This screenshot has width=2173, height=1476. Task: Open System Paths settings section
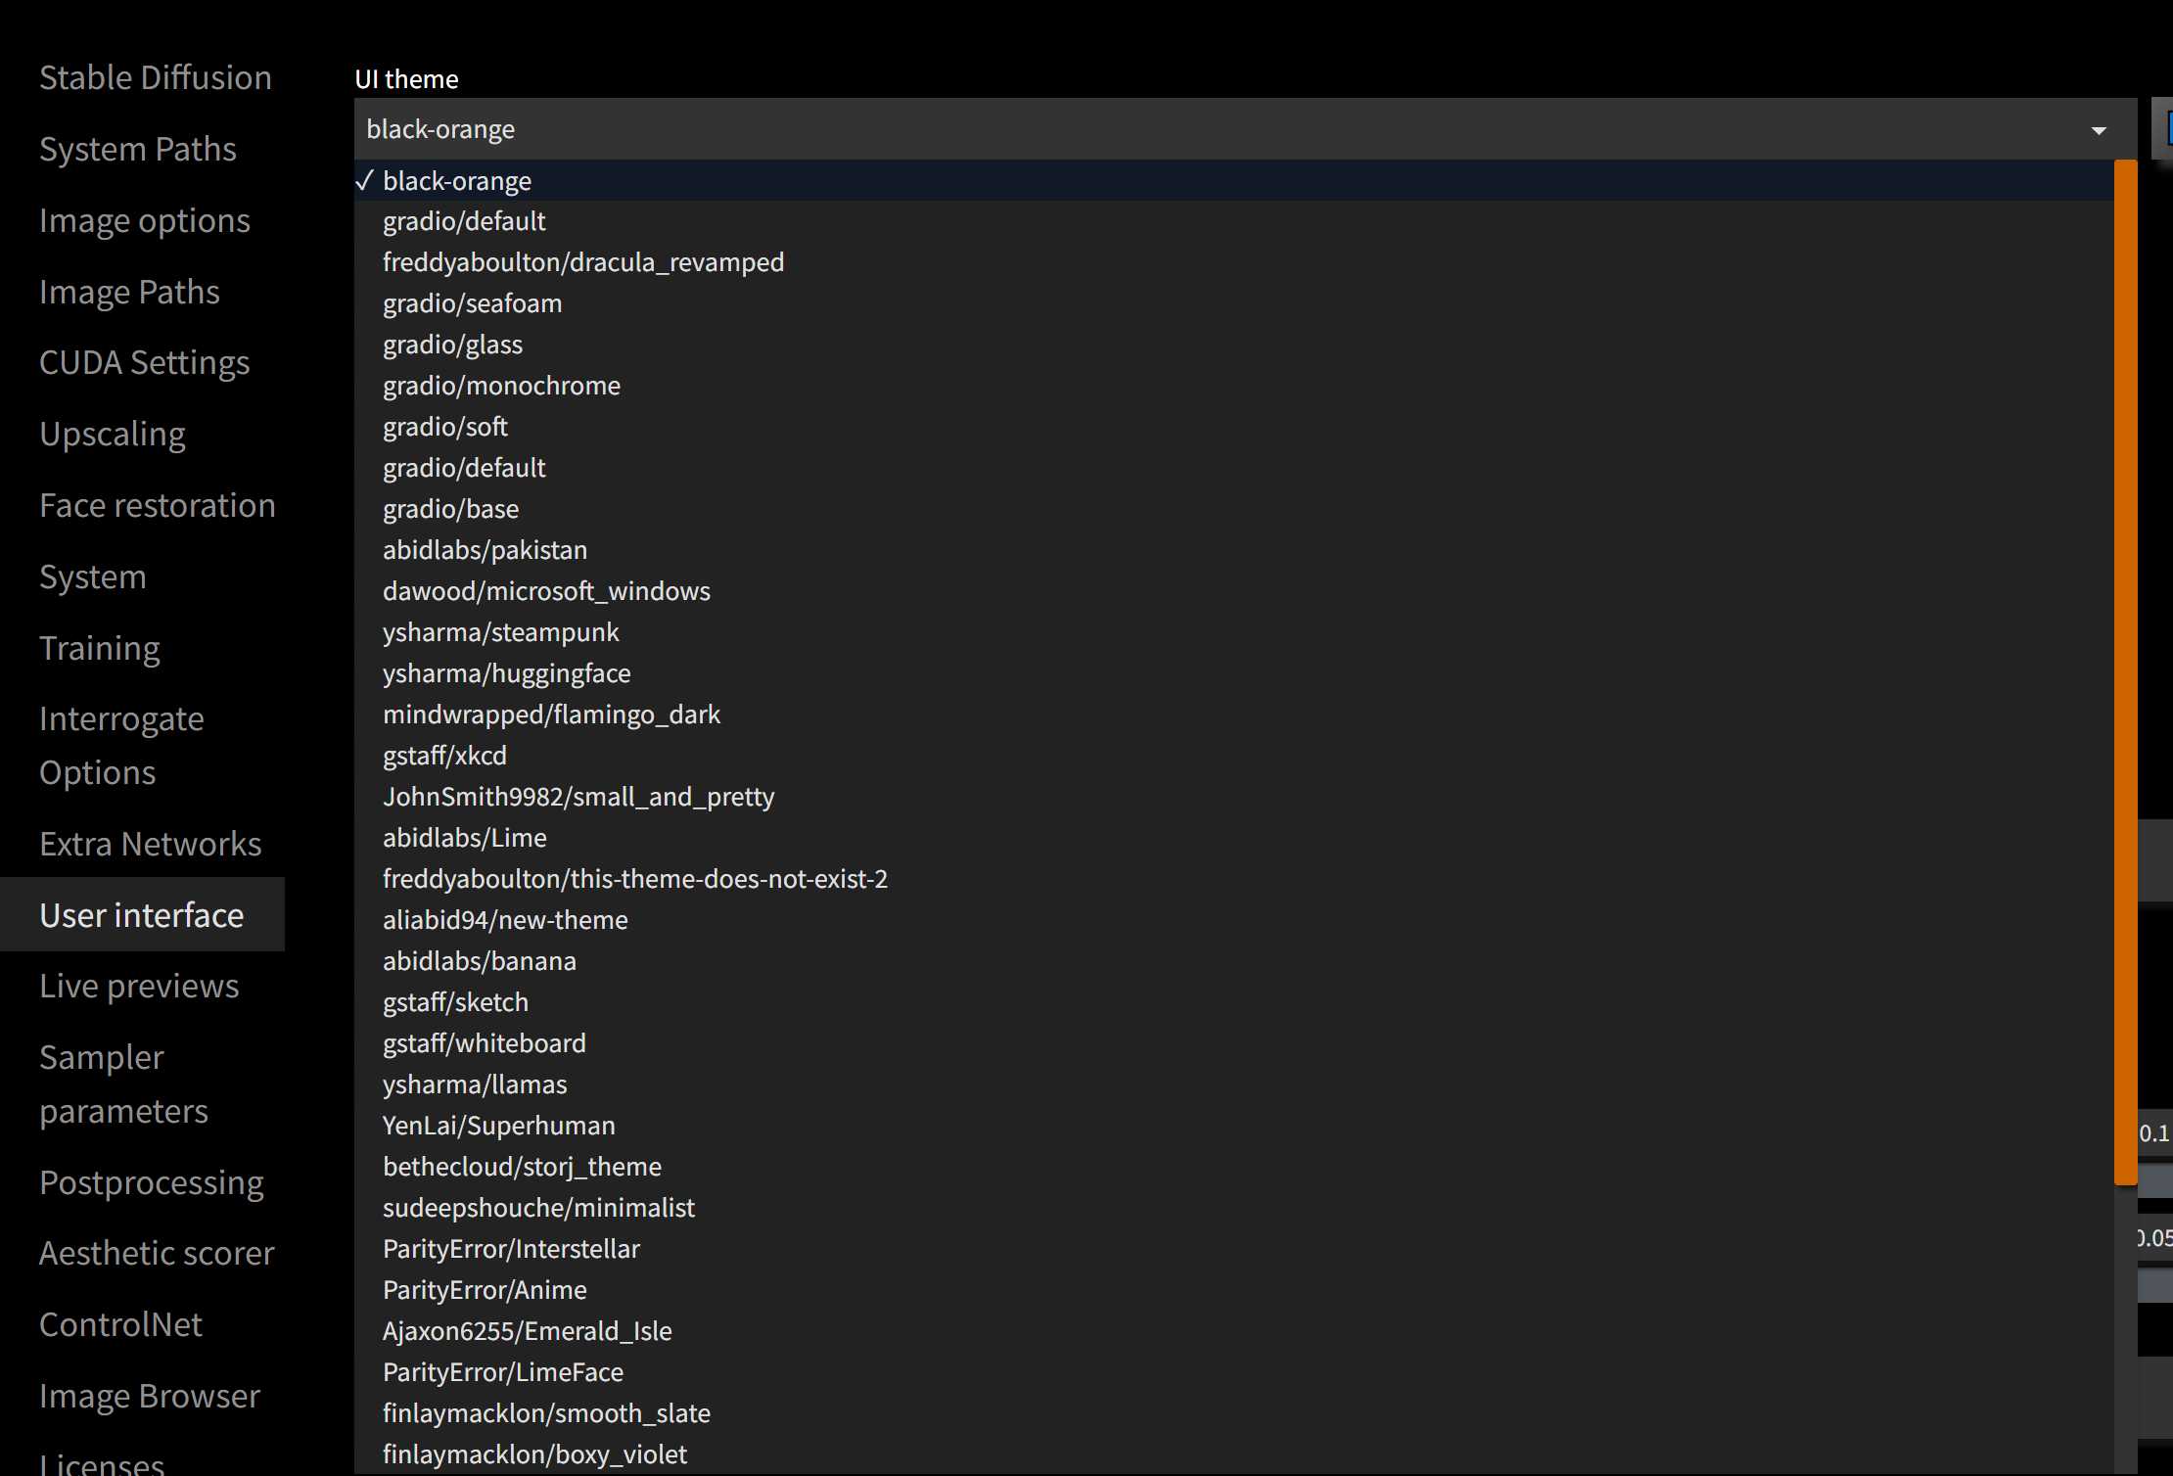[x=138, y=150]
